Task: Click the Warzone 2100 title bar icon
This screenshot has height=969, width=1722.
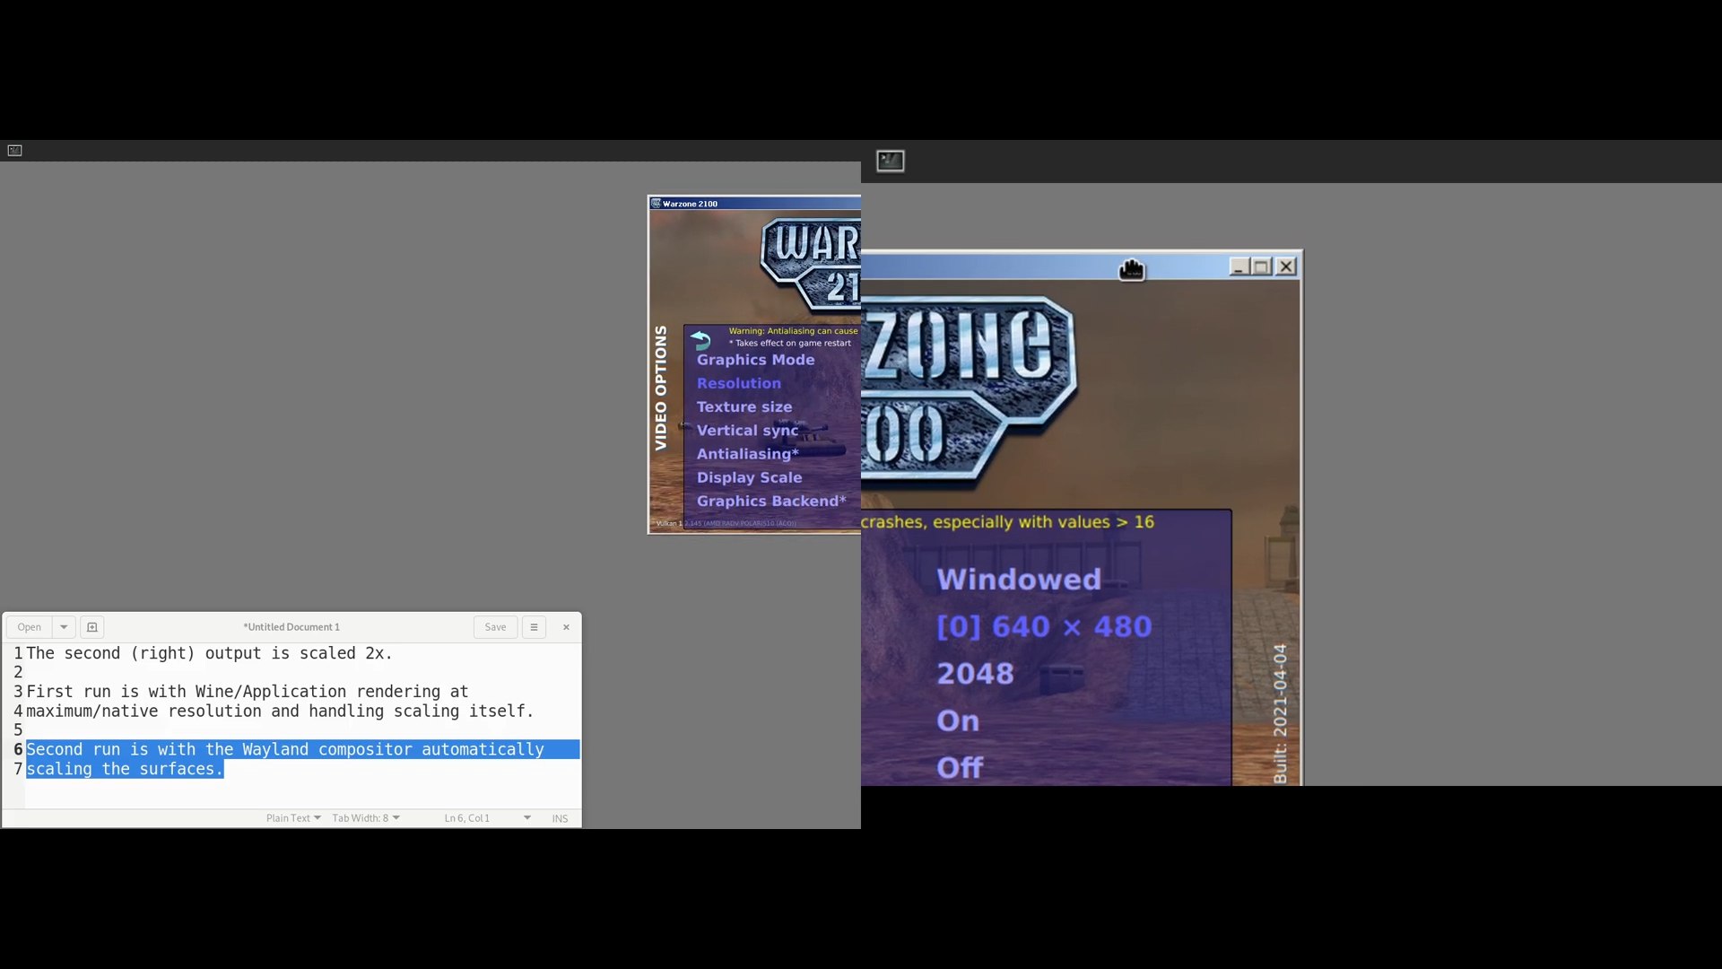Action: coord(656,204)
